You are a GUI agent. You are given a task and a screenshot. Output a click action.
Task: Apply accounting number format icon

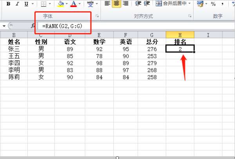[x=200, y=4]
